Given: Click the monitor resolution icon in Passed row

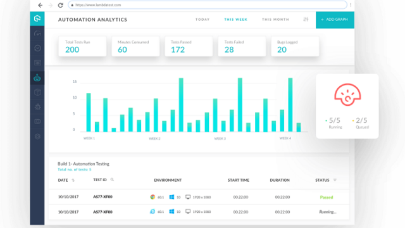Looking at the screenshot, I should coord(188,197).
